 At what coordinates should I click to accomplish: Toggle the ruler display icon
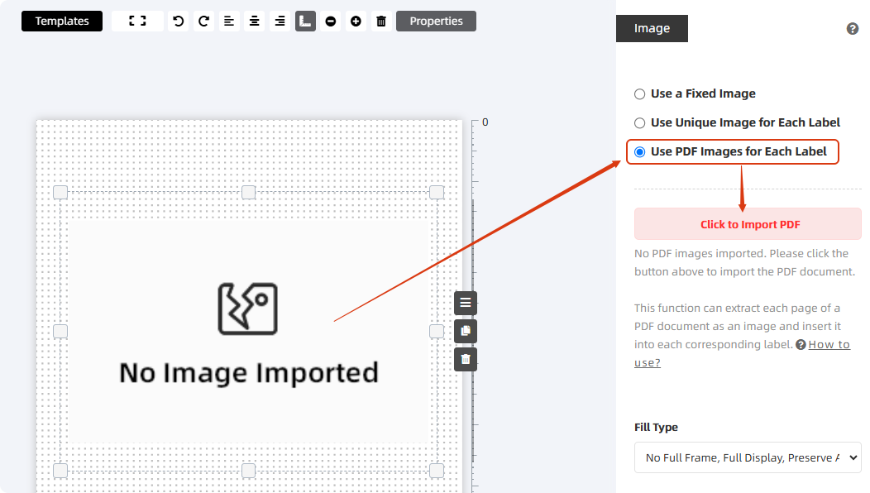(305, 22)
